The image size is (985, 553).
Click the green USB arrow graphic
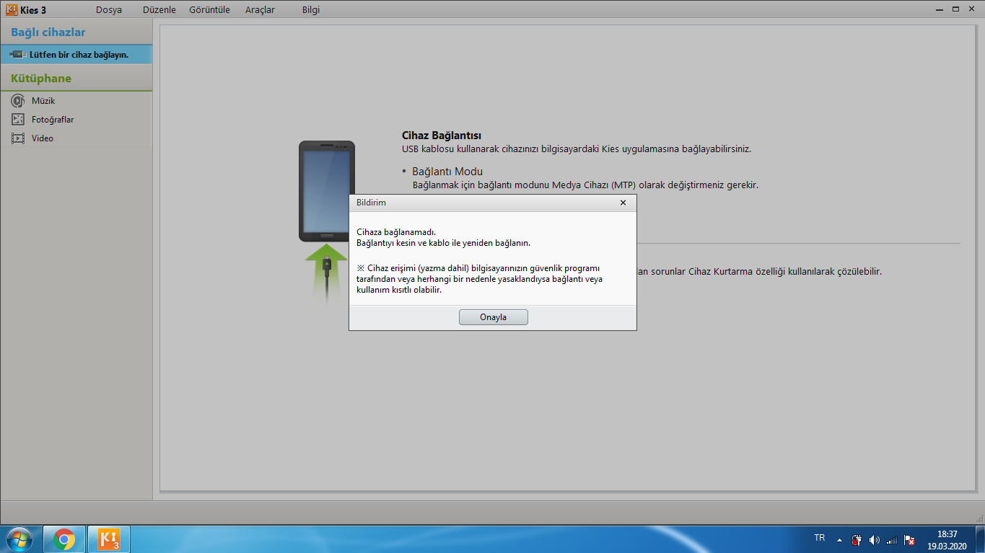(327, 273)
